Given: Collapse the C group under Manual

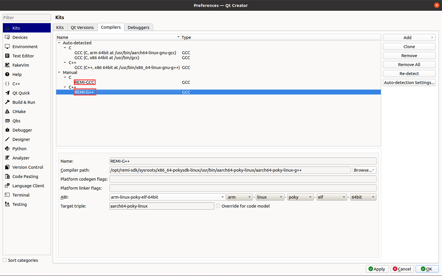Looking at the screenshot, I should 65,77.
